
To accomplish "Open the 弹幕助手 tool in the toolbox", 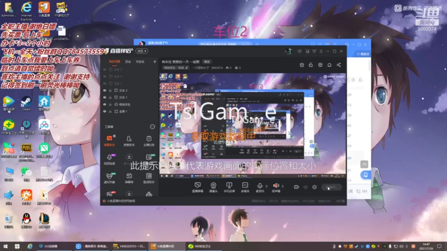I will 110,141.
